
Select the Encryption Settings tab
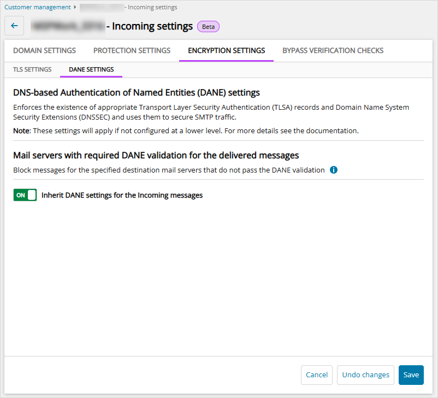click(x=226, y=51)
